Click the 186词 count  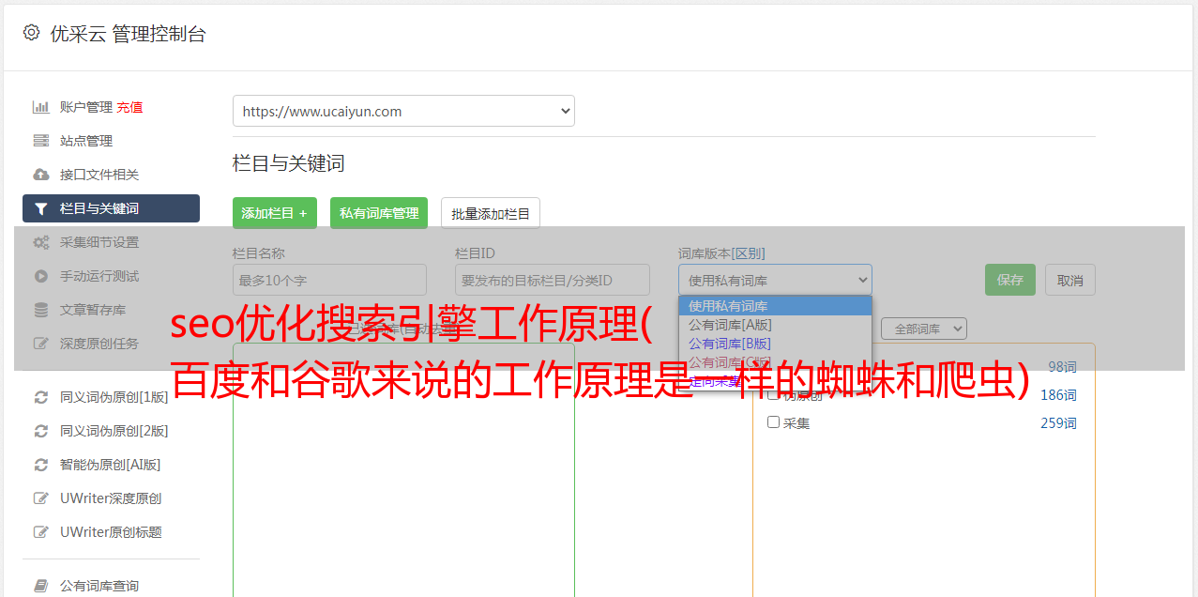pyautogui.click(x=1058, y=394)
